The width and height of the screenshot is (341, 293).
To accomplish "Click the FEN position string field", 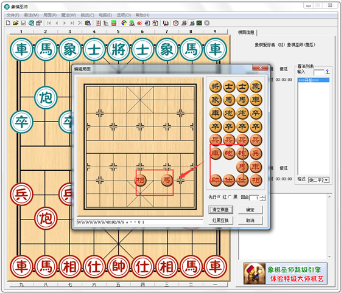I will click(140, 222).
